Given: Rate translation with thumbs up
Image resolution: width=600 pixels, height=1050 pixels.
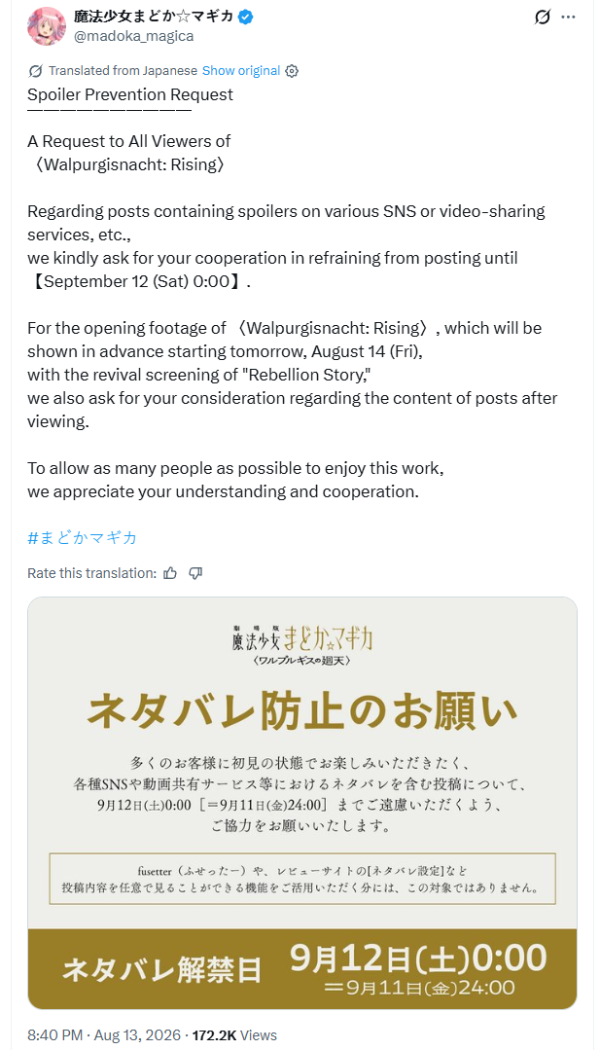Looking at the screenshot, I should pos(170,573).
